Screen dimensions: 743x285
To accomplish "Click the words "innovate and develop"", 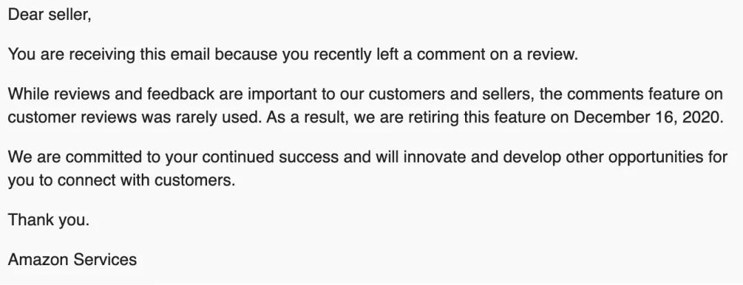I will [480, 157].
